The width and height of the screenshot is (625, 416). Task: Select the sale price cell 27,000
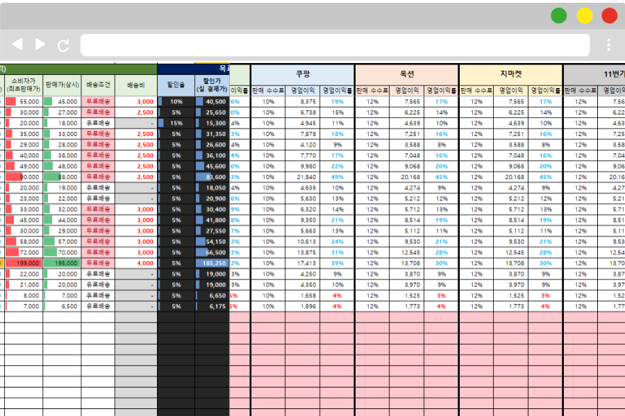coord(62,112)
